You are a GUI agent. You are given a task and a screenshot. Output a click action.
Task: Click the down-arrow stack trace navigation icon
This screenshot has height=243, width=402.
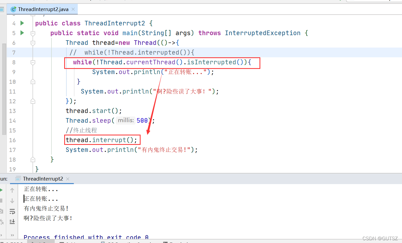[x=12, y=201]
